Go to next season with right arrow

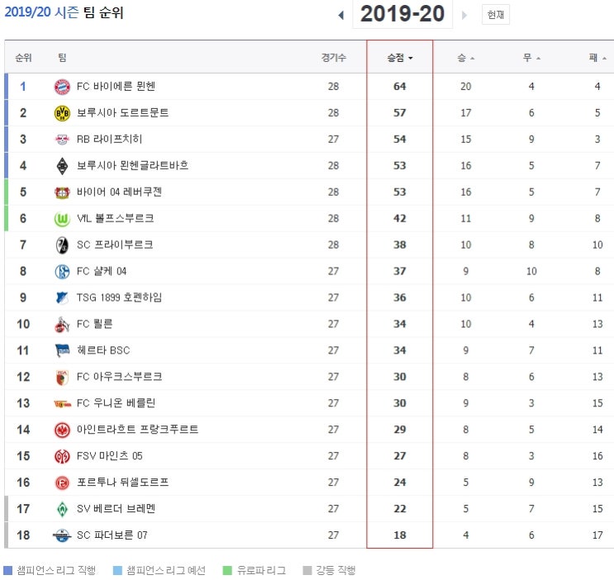(x=464, y=15)
